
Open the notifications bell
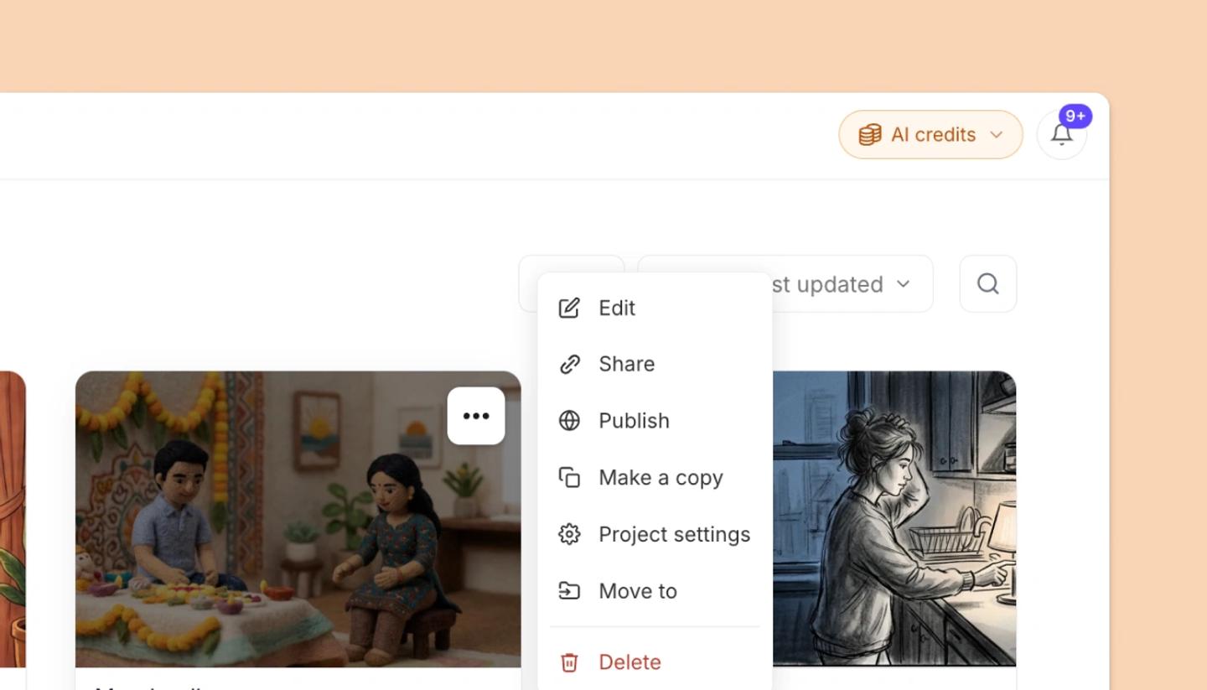[x=1061, y=134]
